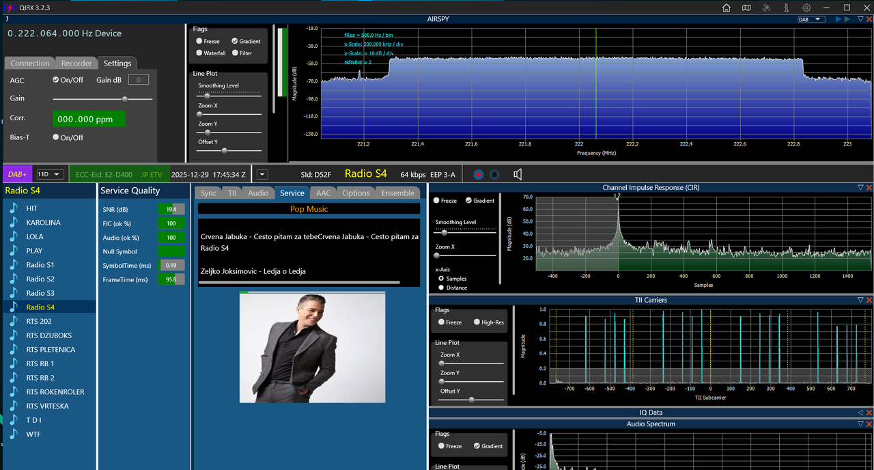Click the green play arrow in AIRSPY header
Viewport: 874px width, 470px height.
(x=847, y=19)
